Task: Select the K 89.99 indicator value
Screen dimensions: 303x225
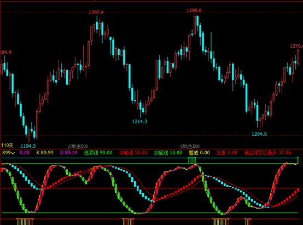Action: [45, 153]
